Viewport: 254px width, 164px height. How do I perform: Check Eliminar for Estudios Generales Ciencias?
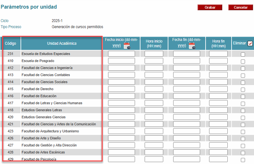point(243,118)
